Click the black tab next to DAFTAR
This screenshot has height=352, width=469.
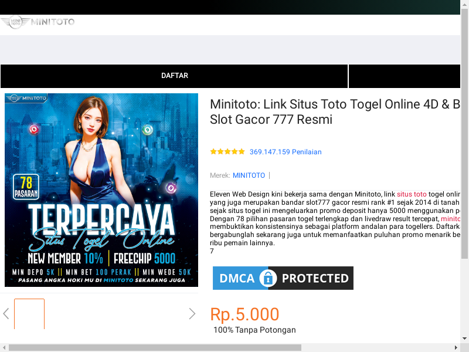pyautogui.click(x=405, y=76)
